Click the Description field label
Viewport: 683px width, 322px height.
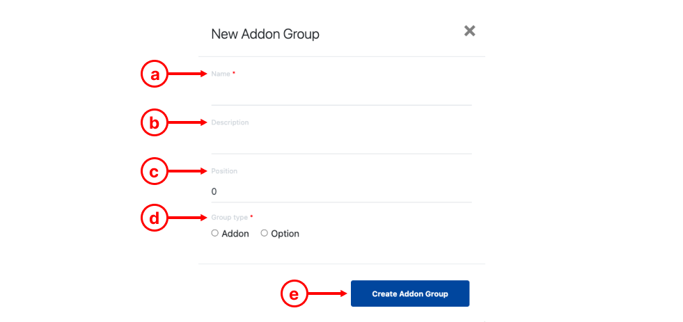(x=230, y=122)
